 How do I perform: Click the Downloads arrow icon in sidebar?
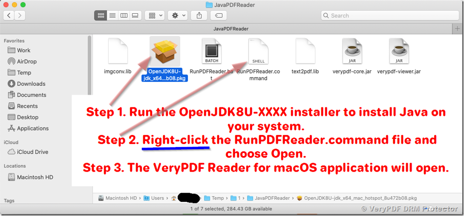click(11, 84)
